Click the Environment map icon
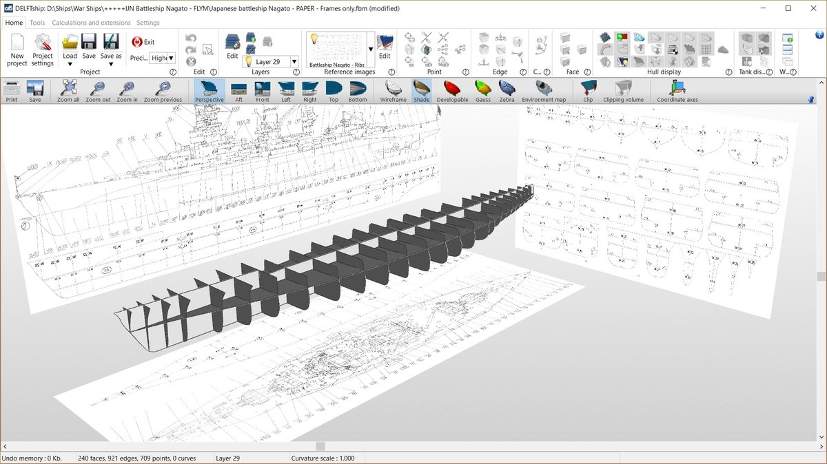Viewport: 827px width, 464px height. 544,91
